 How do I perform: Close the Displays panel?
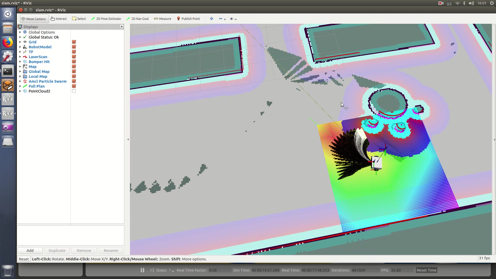point(122,27)
